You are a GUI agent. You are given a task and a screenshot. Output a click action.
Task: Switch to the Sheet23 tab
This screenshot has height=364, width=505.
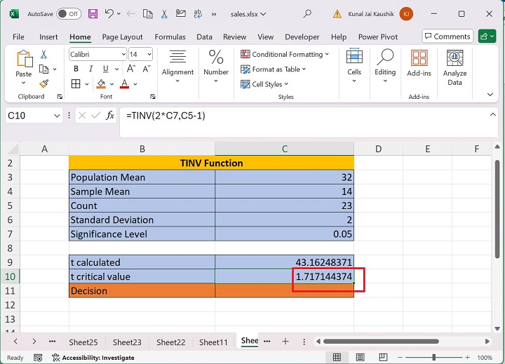127,342
